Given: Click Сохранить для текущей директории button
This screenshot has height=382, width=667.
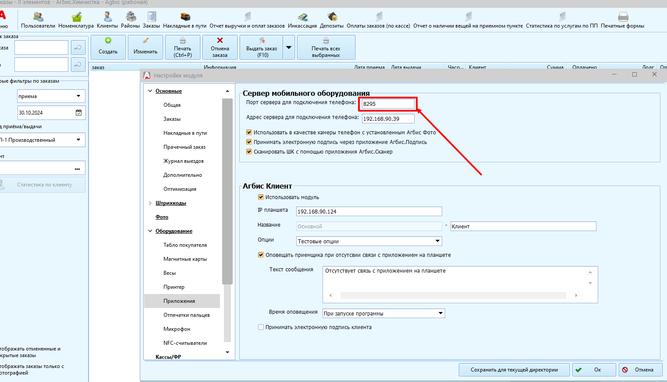Looking at the screenshot, I should coord(514,370).
